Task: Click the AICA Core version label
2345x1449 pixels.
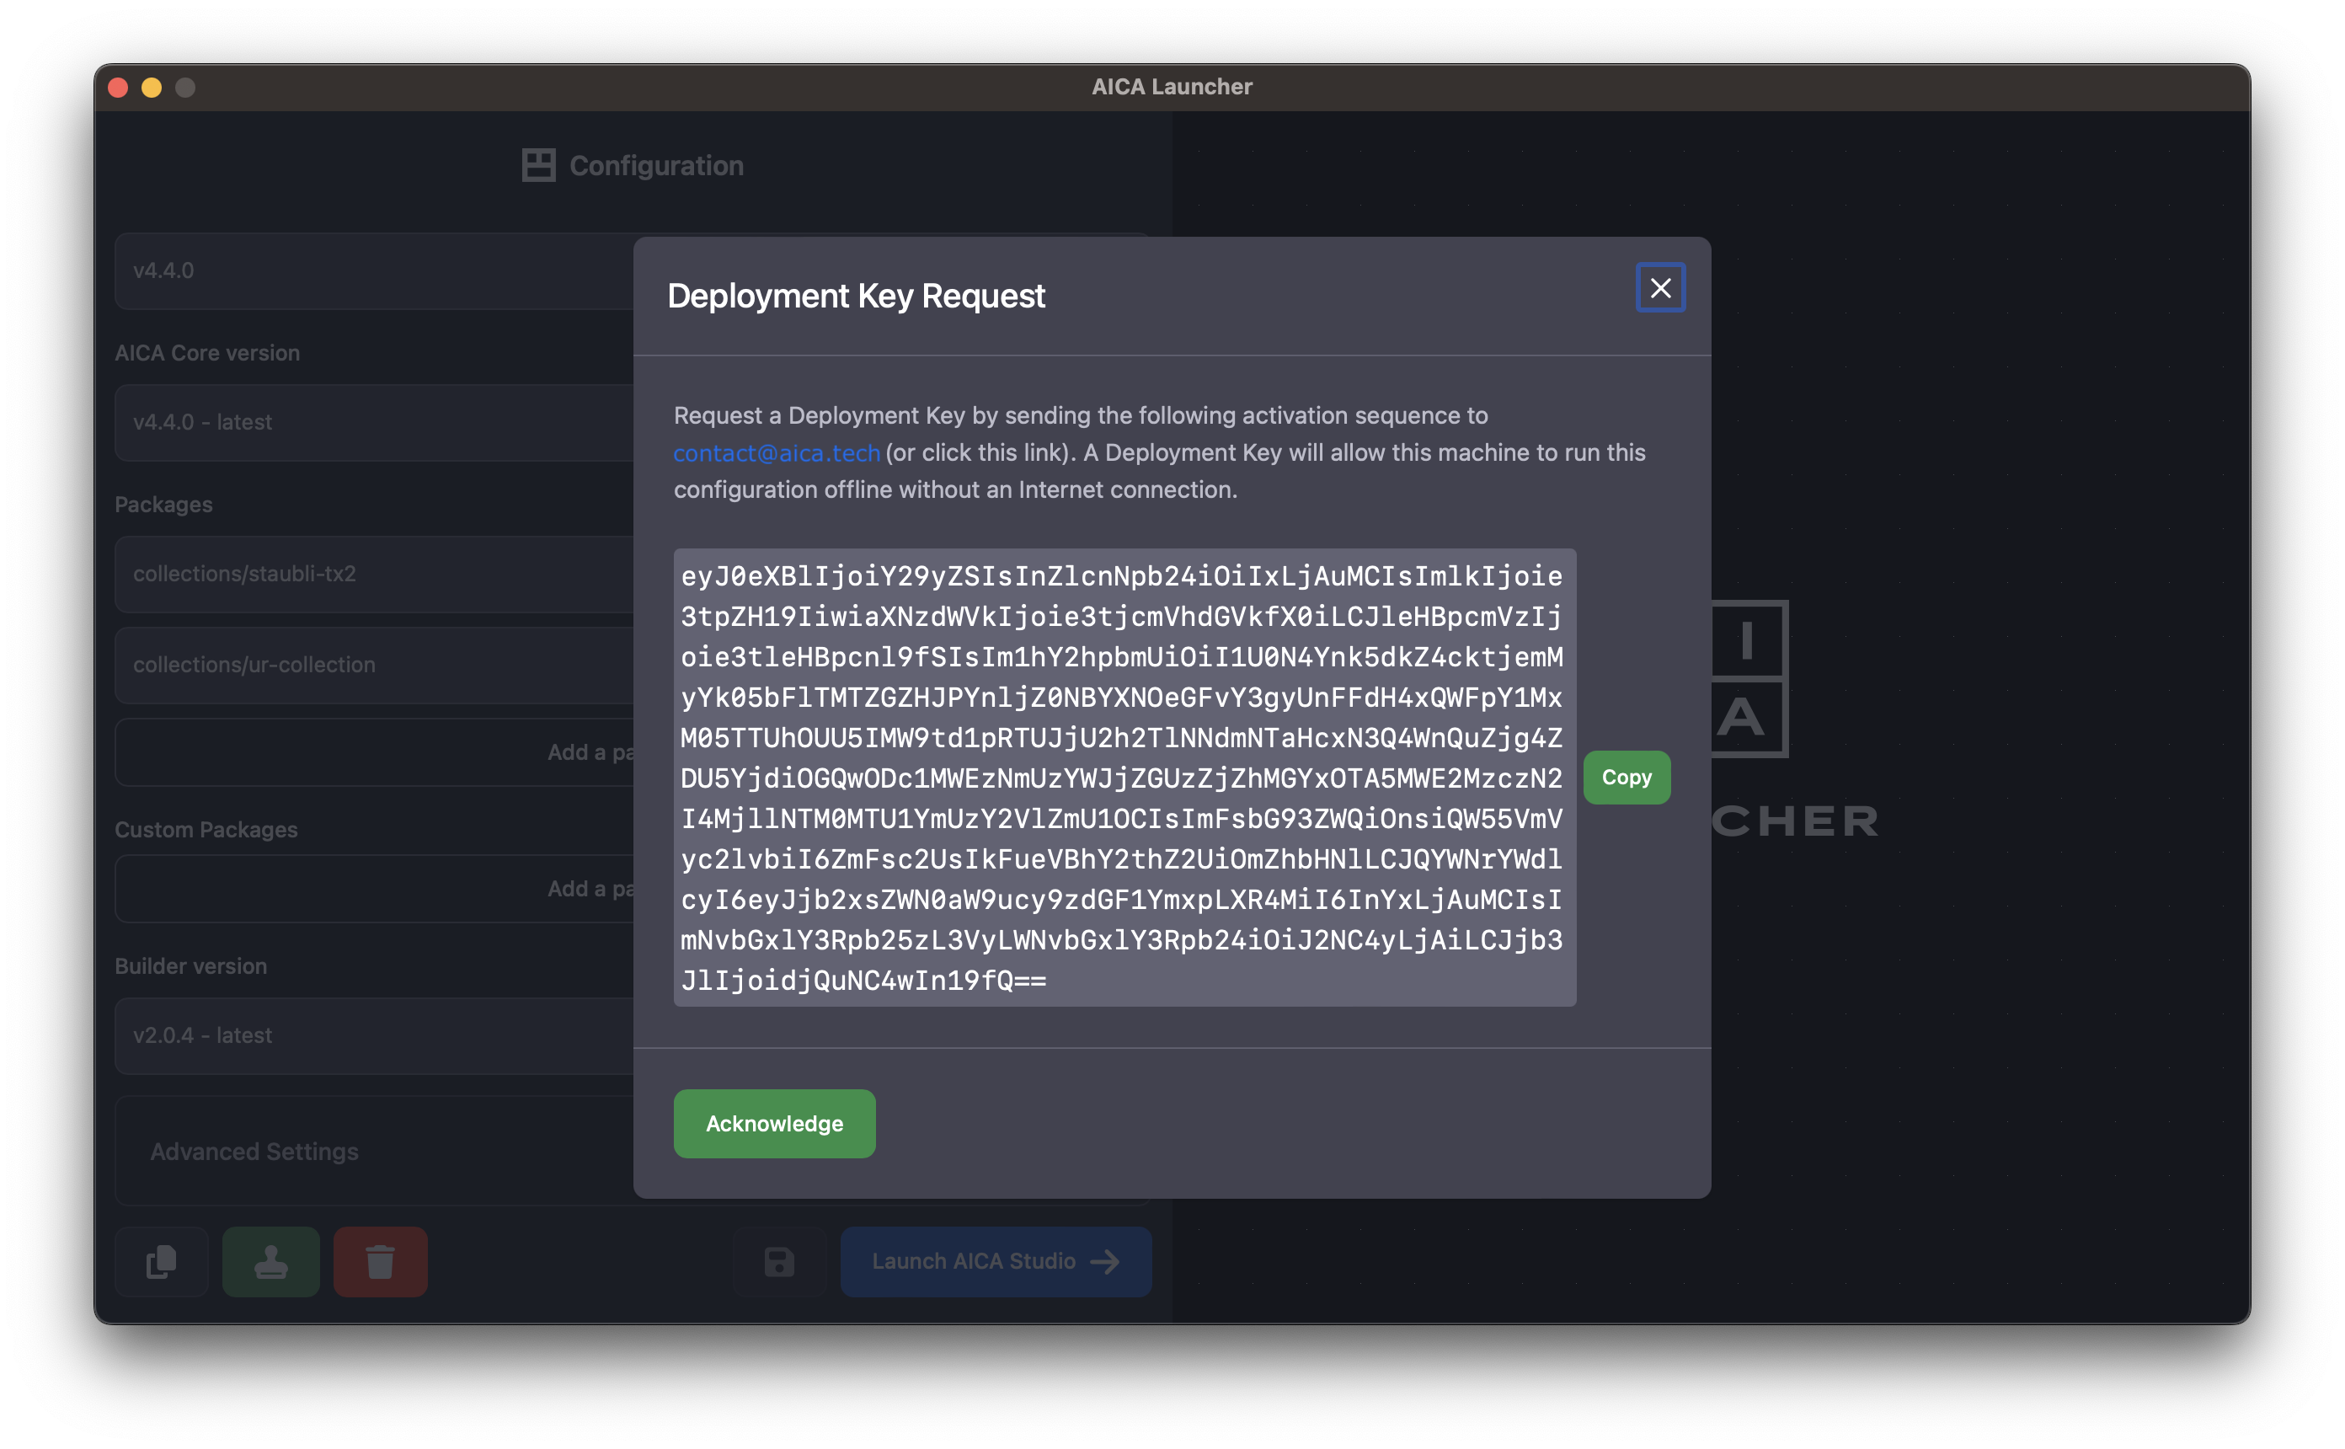Action: pyautogui.click(x=207, y=353)
